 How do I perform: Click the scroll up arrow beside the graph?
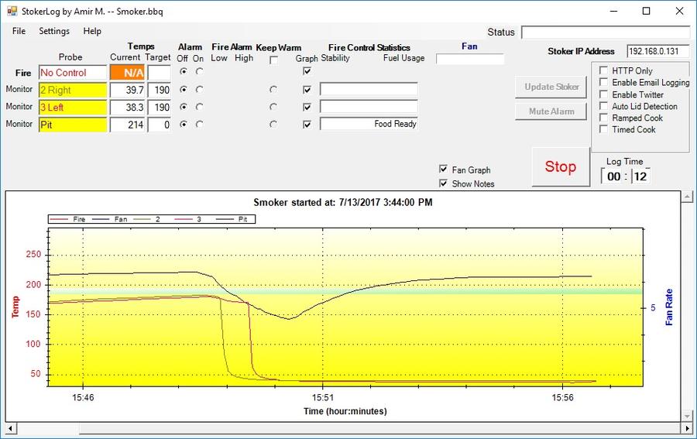(x=686, y=197)
